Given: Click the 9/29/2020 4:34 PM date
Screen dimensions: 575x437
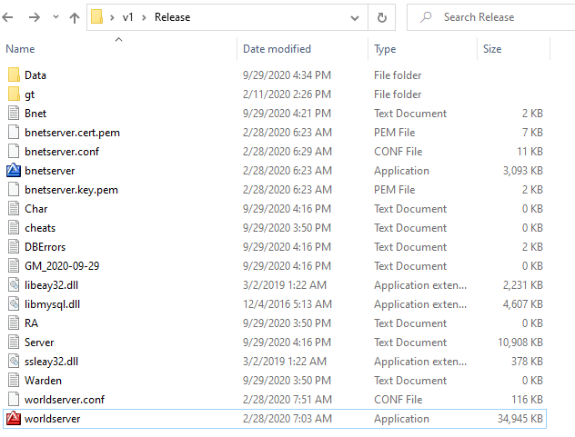Looking at the screenshot, I should pyautogui.click(x=287, y=75).
